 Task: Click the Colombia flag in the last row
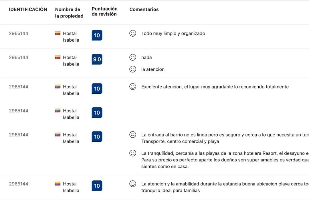pyautogui.click(x=58, y=184)
